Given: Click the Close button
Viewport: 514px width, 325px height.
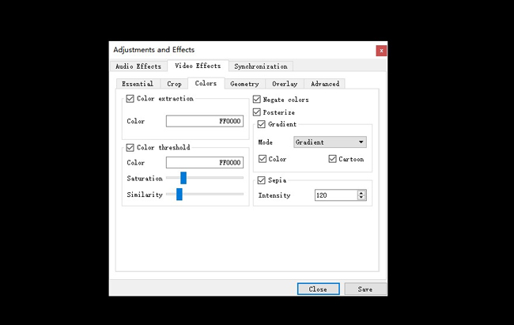Looking at the screenshot, I should 319,289.
